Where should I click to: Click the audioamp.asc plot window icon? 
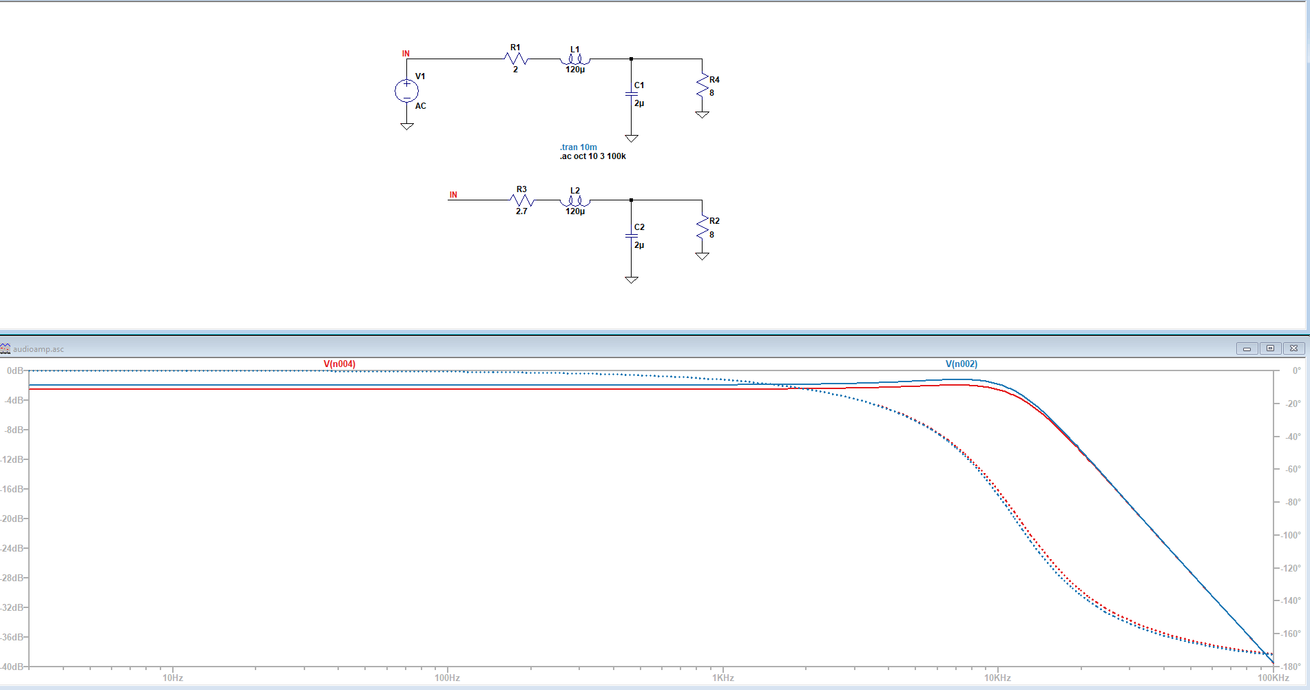[6, 348]
